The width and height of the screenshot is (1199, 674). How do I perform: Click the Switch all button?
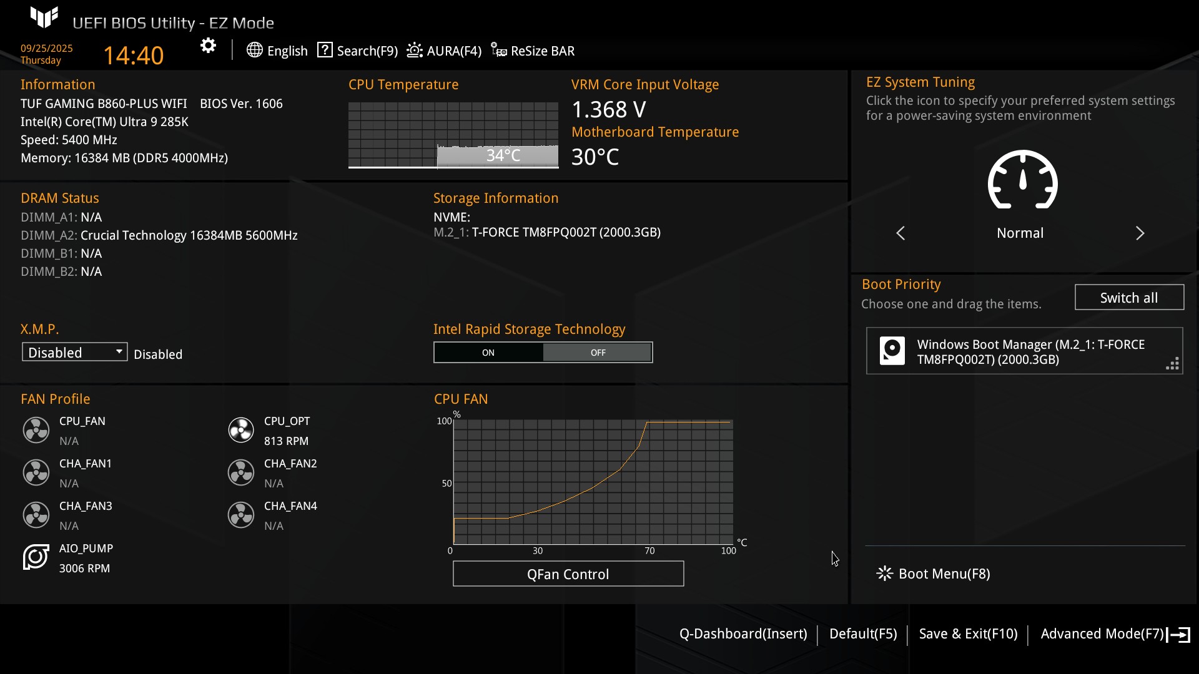(1129, 298)
